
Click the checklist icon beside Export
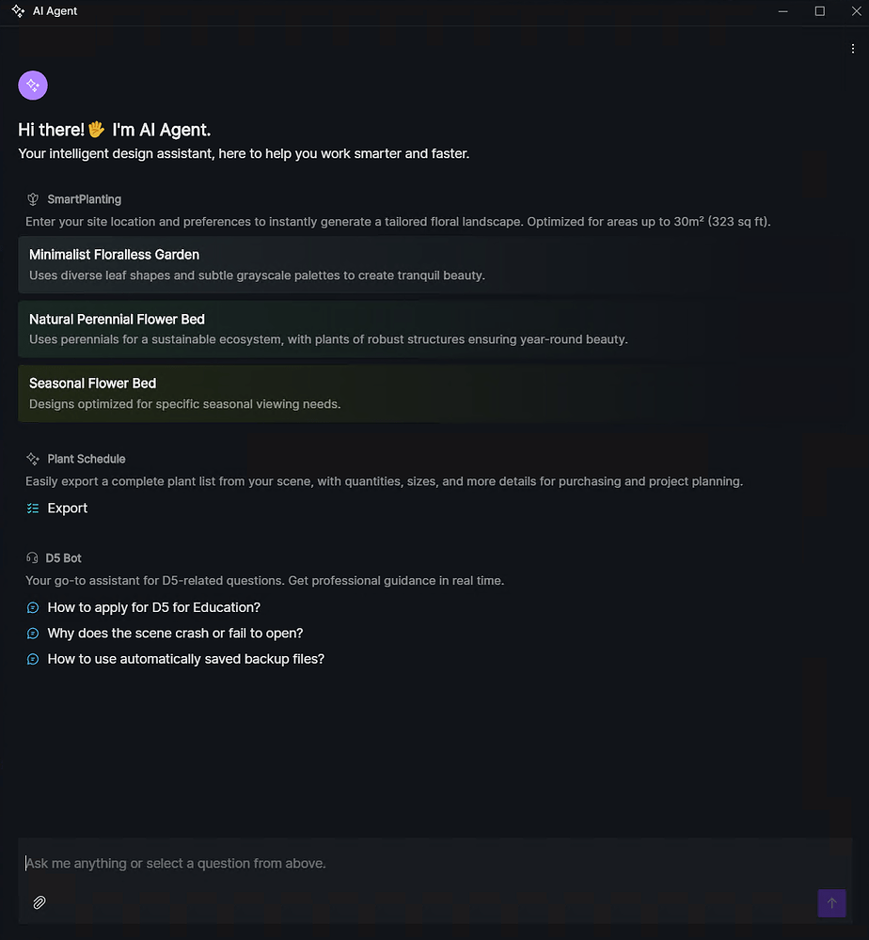click(x=32, y=508)
